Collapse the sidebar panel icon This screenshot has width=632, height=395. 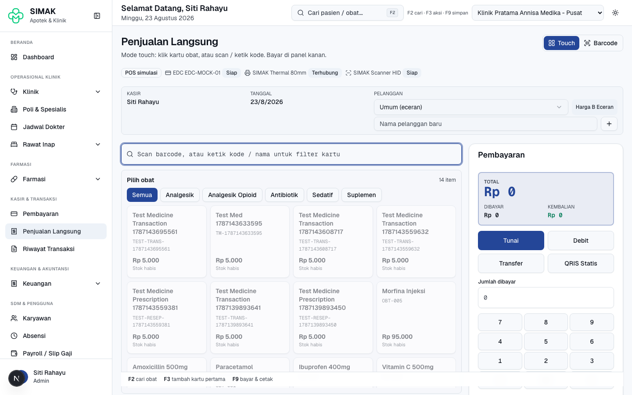point(97,16)
